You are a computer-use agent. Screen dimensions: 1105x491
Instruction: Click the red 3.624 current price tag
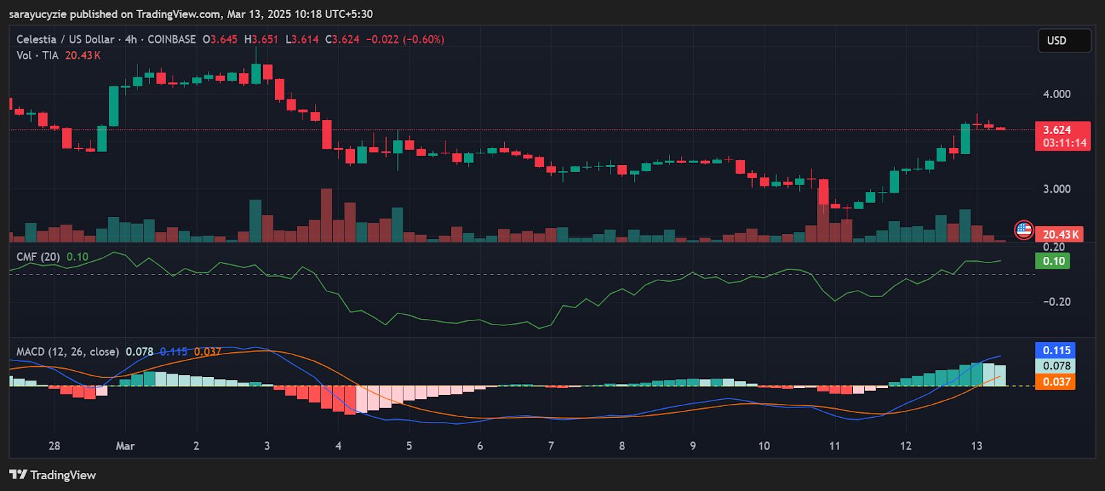(1057, 130)
